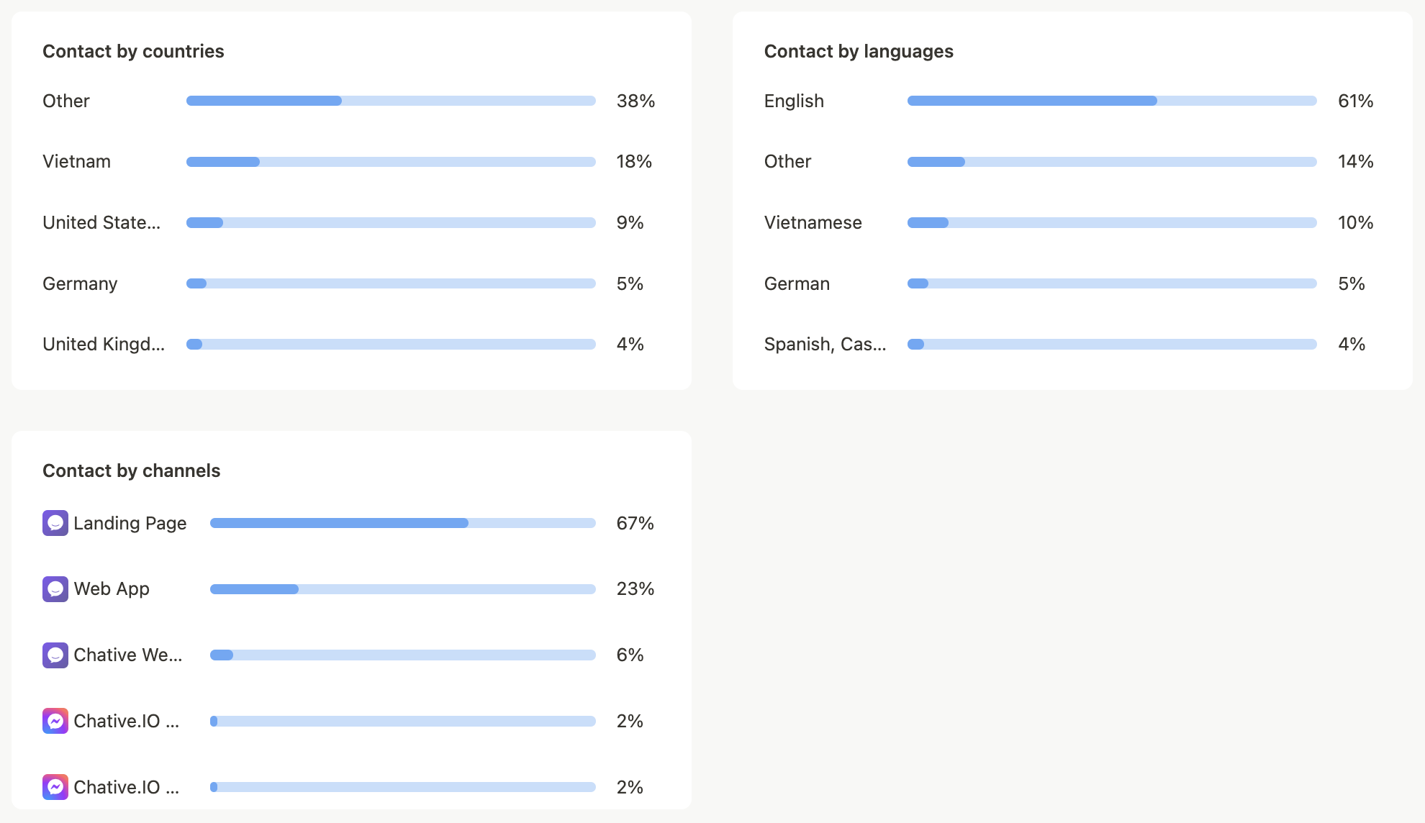1425x823 pixels.
Task: Click the first Chative.IO Messenger icon
Action: [x=55, y=721]
